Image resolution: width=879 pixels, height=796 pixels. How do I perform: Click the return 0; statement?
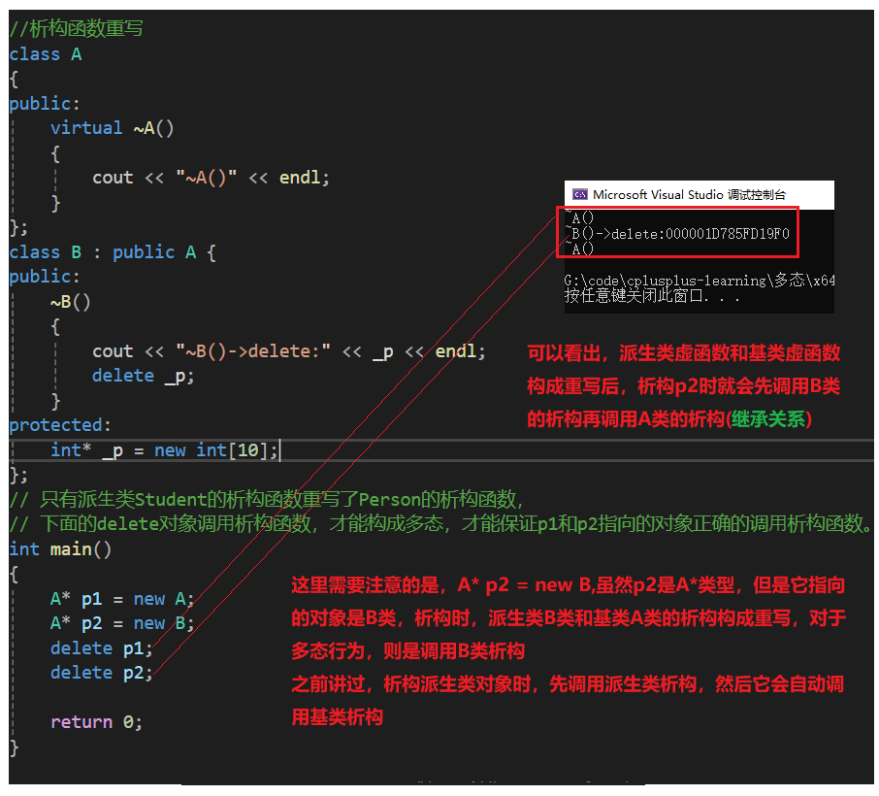[x=96, y=722]
